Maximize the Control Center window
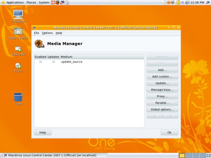This screenshot has width=211, height=158. [174, 28]
